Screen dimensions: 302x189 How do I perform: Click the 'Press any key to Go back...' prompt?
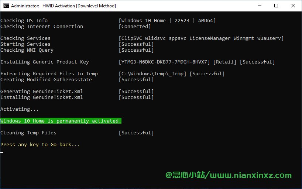coord(40,144)
